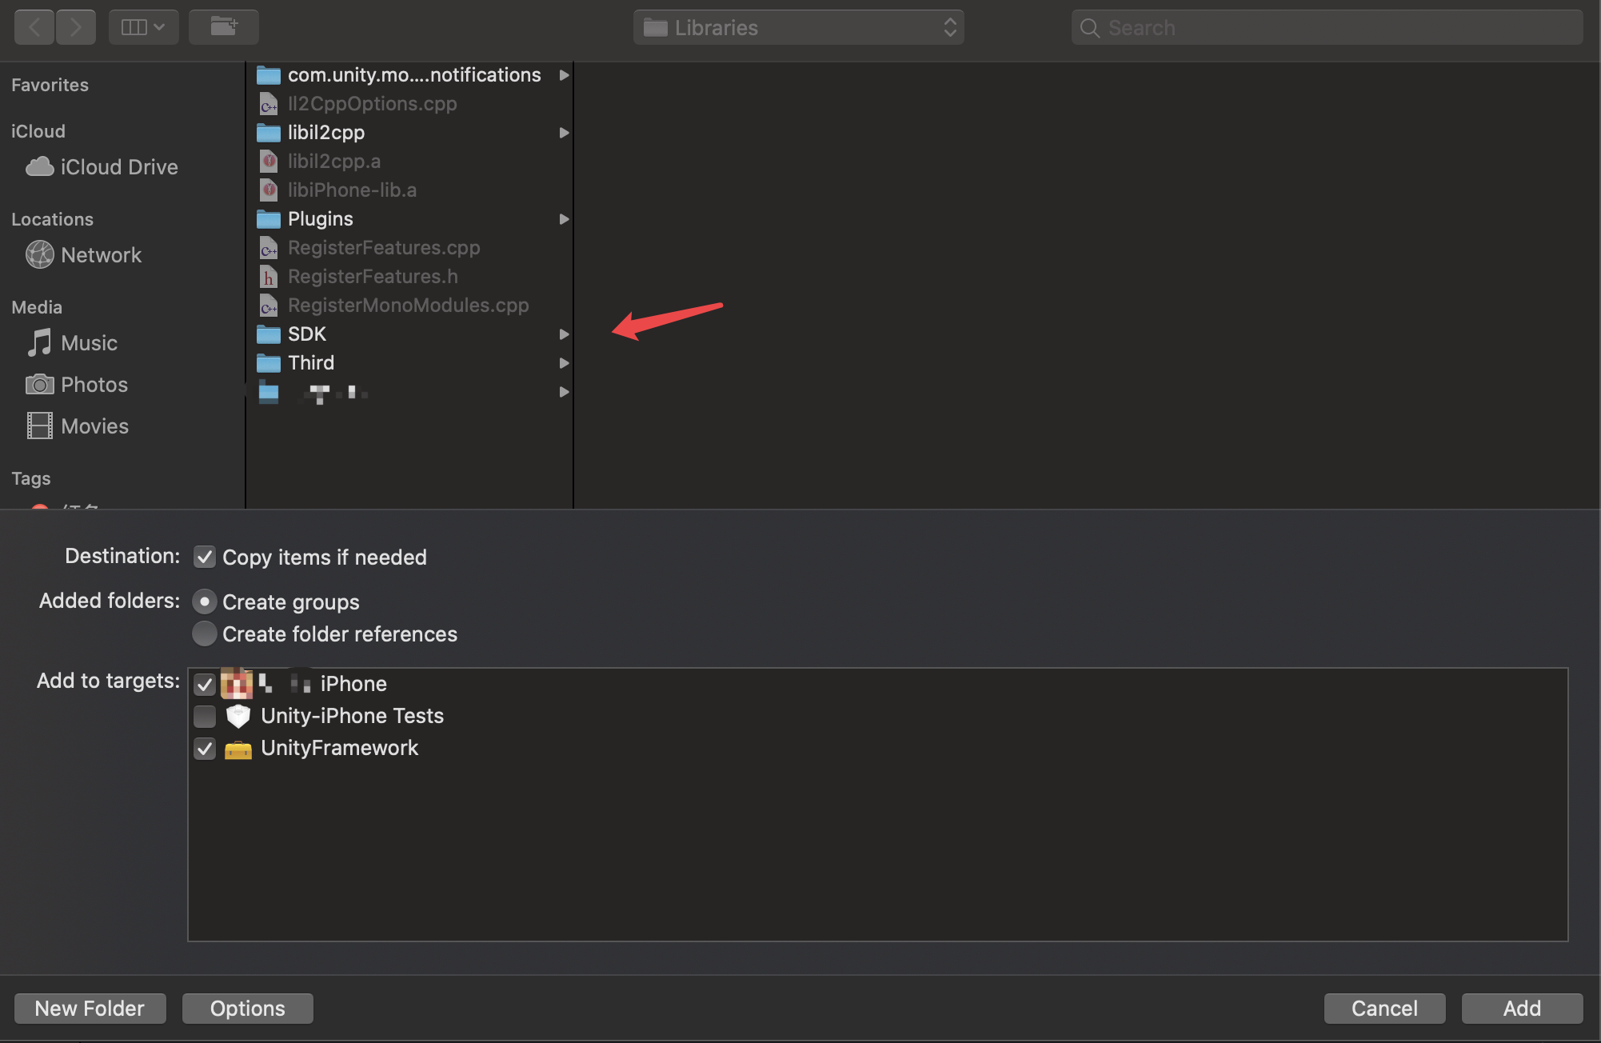
Task: Choose Create folder references radio option
Action: 205,633
